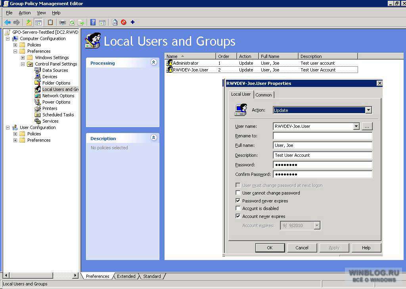Click the Forward arrow in the toolbar

(x=17, y=23)
